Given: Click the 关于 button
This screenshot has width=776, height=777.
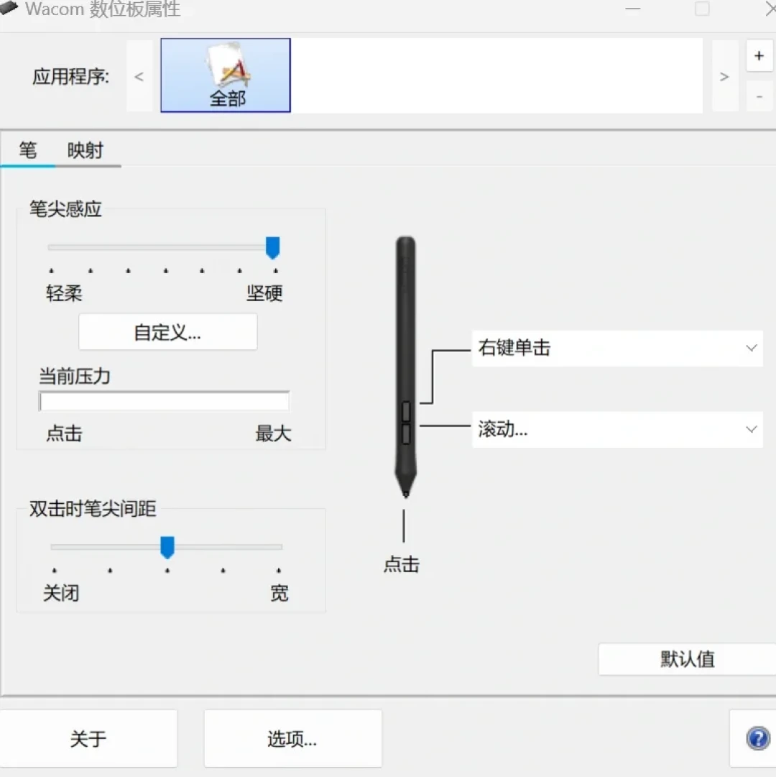Looking at the screenshot, I should 88,738.
